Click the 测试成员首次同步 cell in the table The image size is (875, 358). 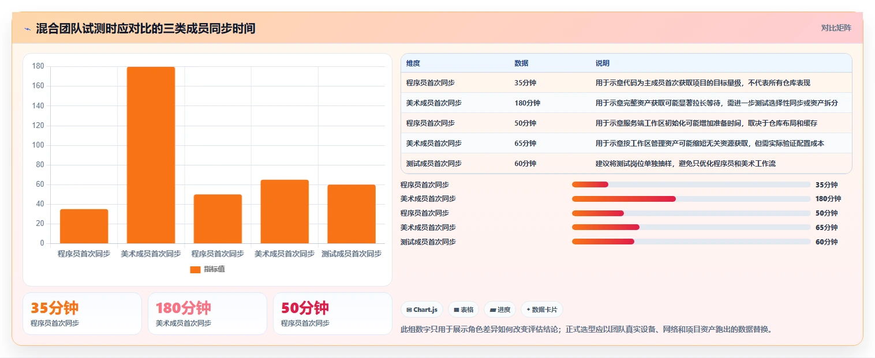[434, 164]
